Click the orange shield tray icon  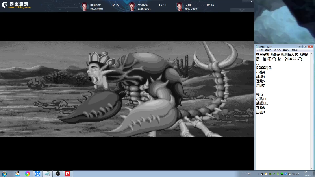click(266, 174)
